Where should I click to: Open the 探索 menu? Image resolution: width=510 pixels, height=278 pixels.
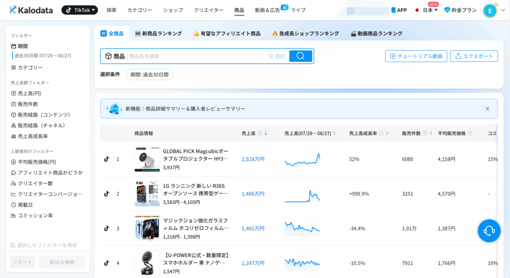pyautogui.click(x=112, y=10)
